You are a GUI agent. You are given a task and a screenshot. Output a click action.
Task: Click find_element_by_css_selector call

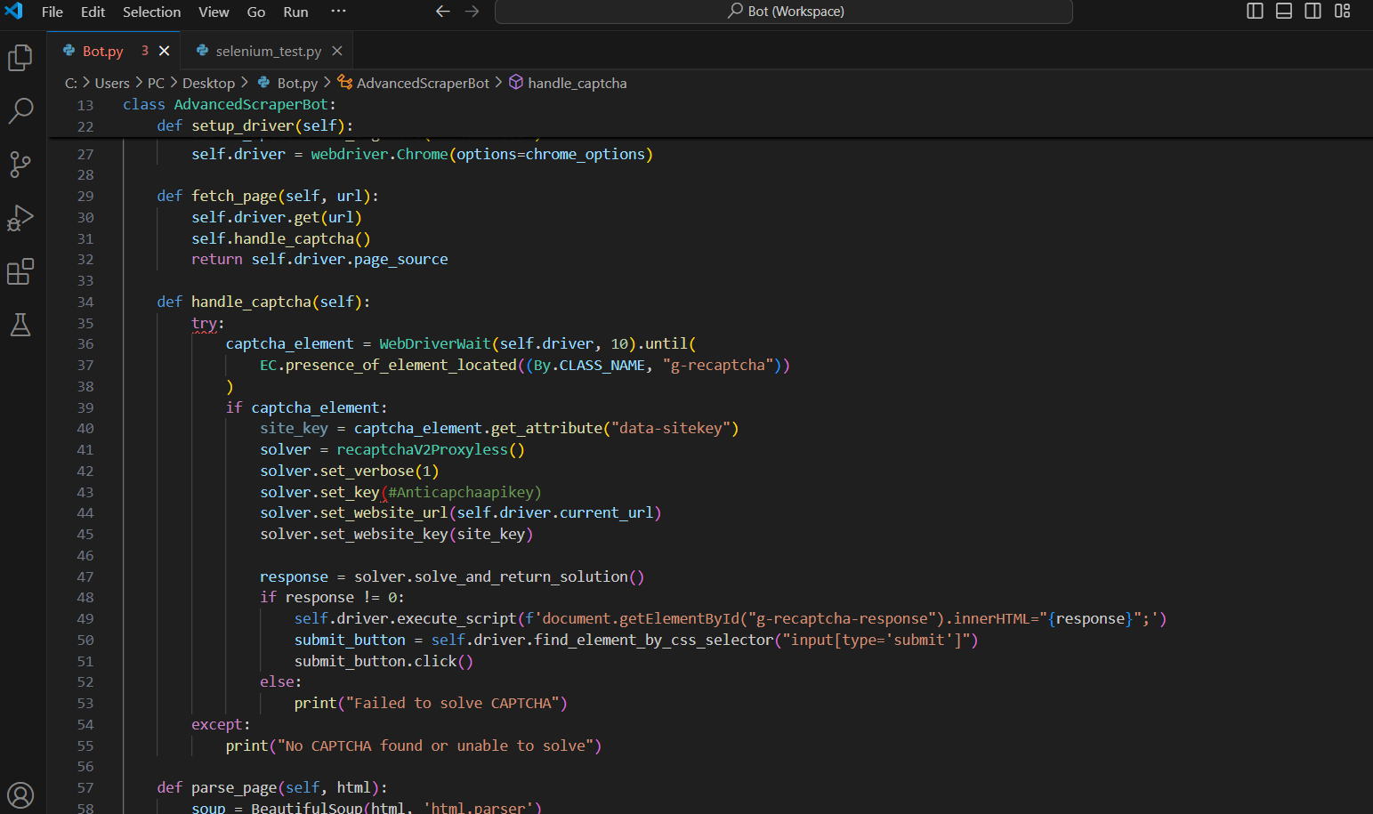(654, 640)
